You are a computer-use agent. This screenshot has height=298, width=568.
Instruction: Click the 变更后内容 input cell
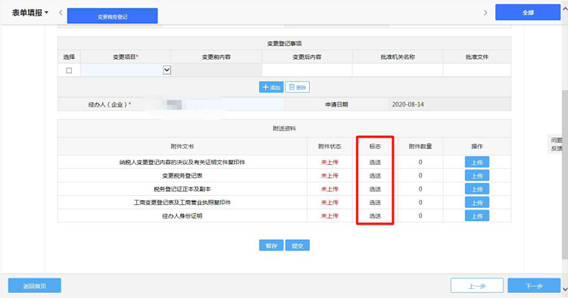[x=307, y=70]
